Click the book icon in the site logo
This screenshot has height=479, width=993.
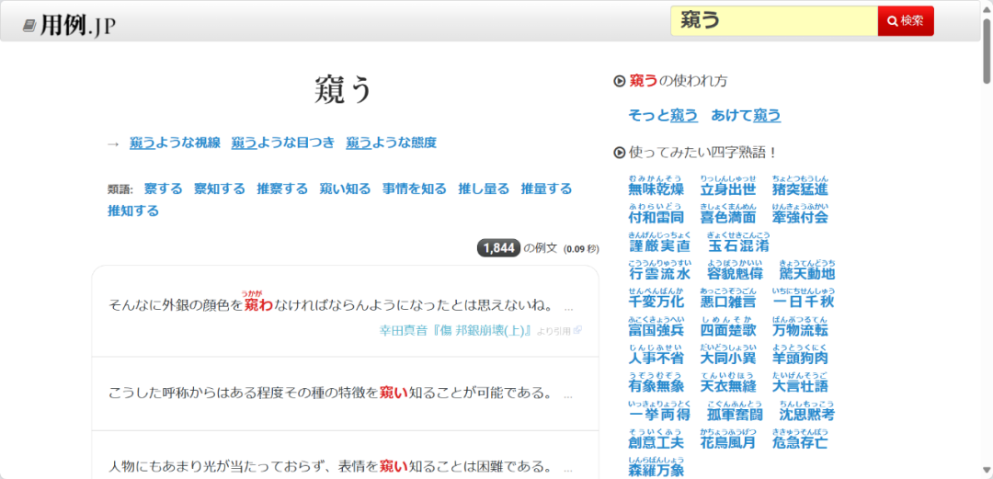(29, 26)
